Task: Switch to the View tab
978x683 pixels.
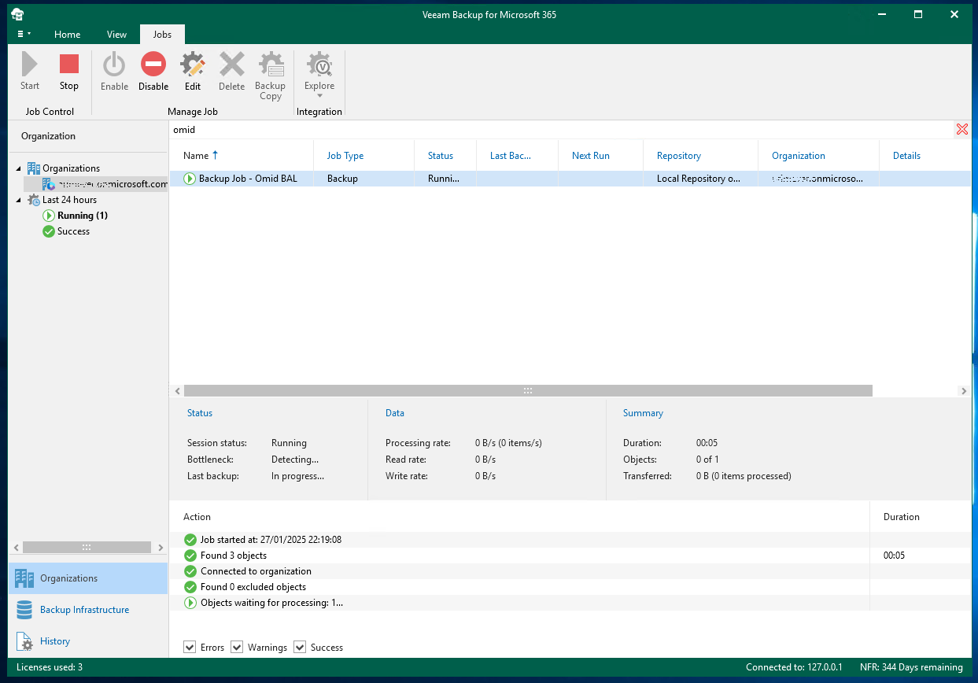Action: [116, 34]
